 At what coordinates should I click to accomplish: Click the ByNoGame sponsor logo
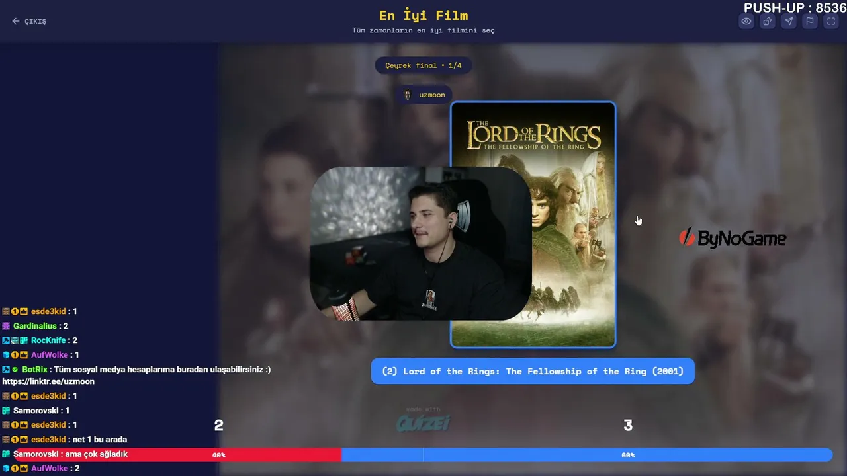(x=733, y=237)
